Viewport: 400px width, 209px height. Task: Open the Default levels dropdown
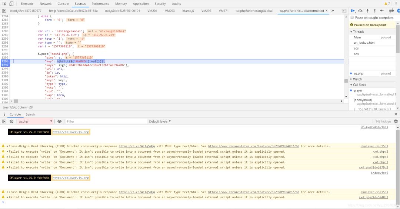coord(160,122)
